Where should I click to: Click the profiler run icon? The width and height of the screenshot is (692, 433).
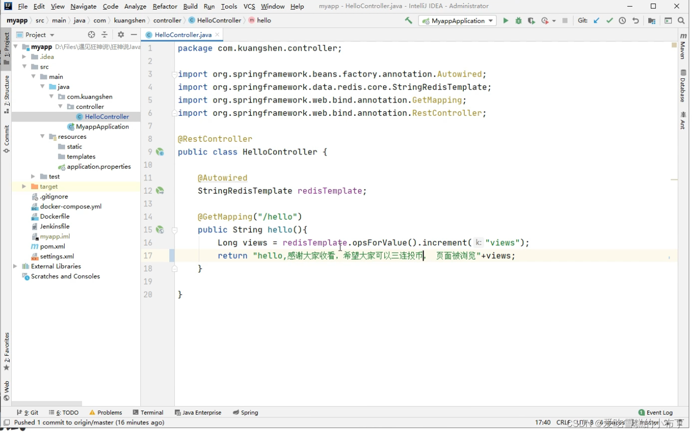[545, 21]
